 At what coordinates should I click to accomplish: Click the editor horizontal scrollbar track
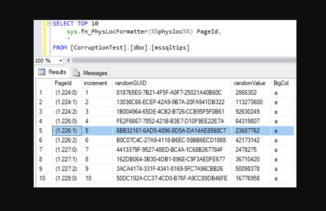coord(184,60)
